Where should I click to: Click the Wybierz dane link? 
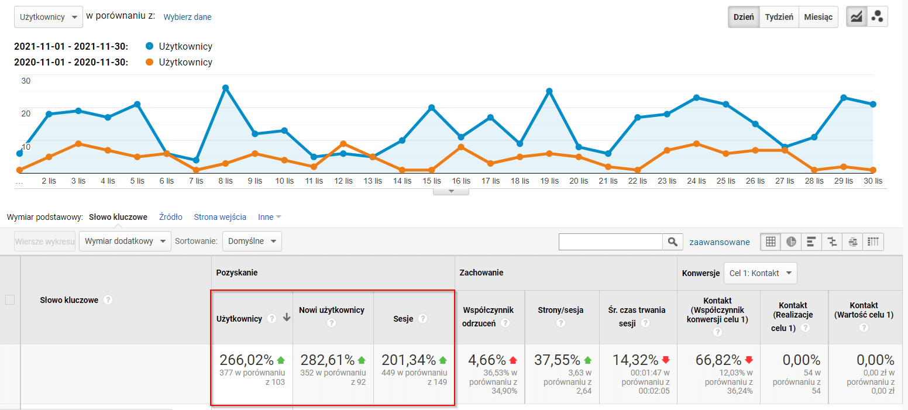pos(187,17)
